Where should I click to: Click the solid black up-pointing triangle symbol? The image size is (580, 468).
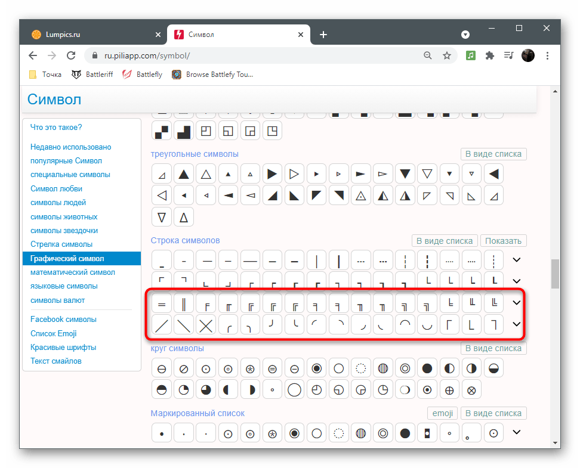coord(184,175)
